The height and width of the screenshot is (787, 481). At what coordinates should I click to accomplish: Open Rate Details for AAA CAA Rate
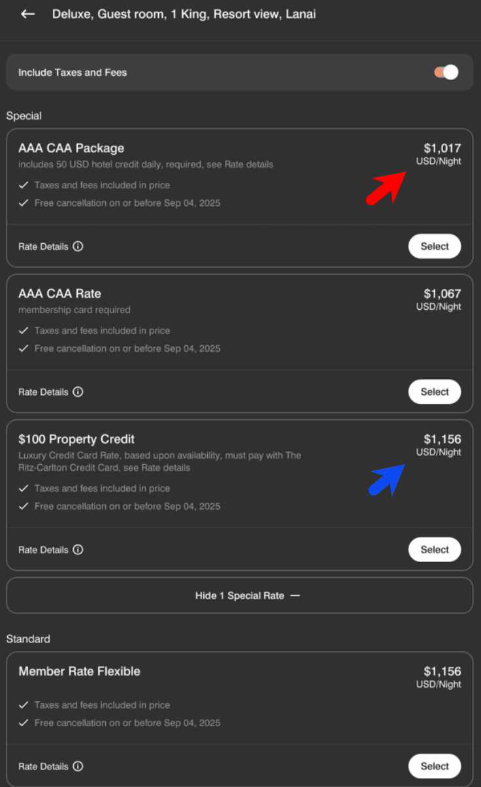[43, 392]
